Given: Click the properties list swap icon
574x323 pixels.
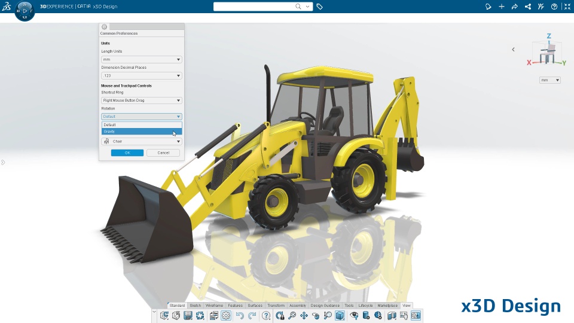Looking at the screenshot, I should (x=214, y=316).
